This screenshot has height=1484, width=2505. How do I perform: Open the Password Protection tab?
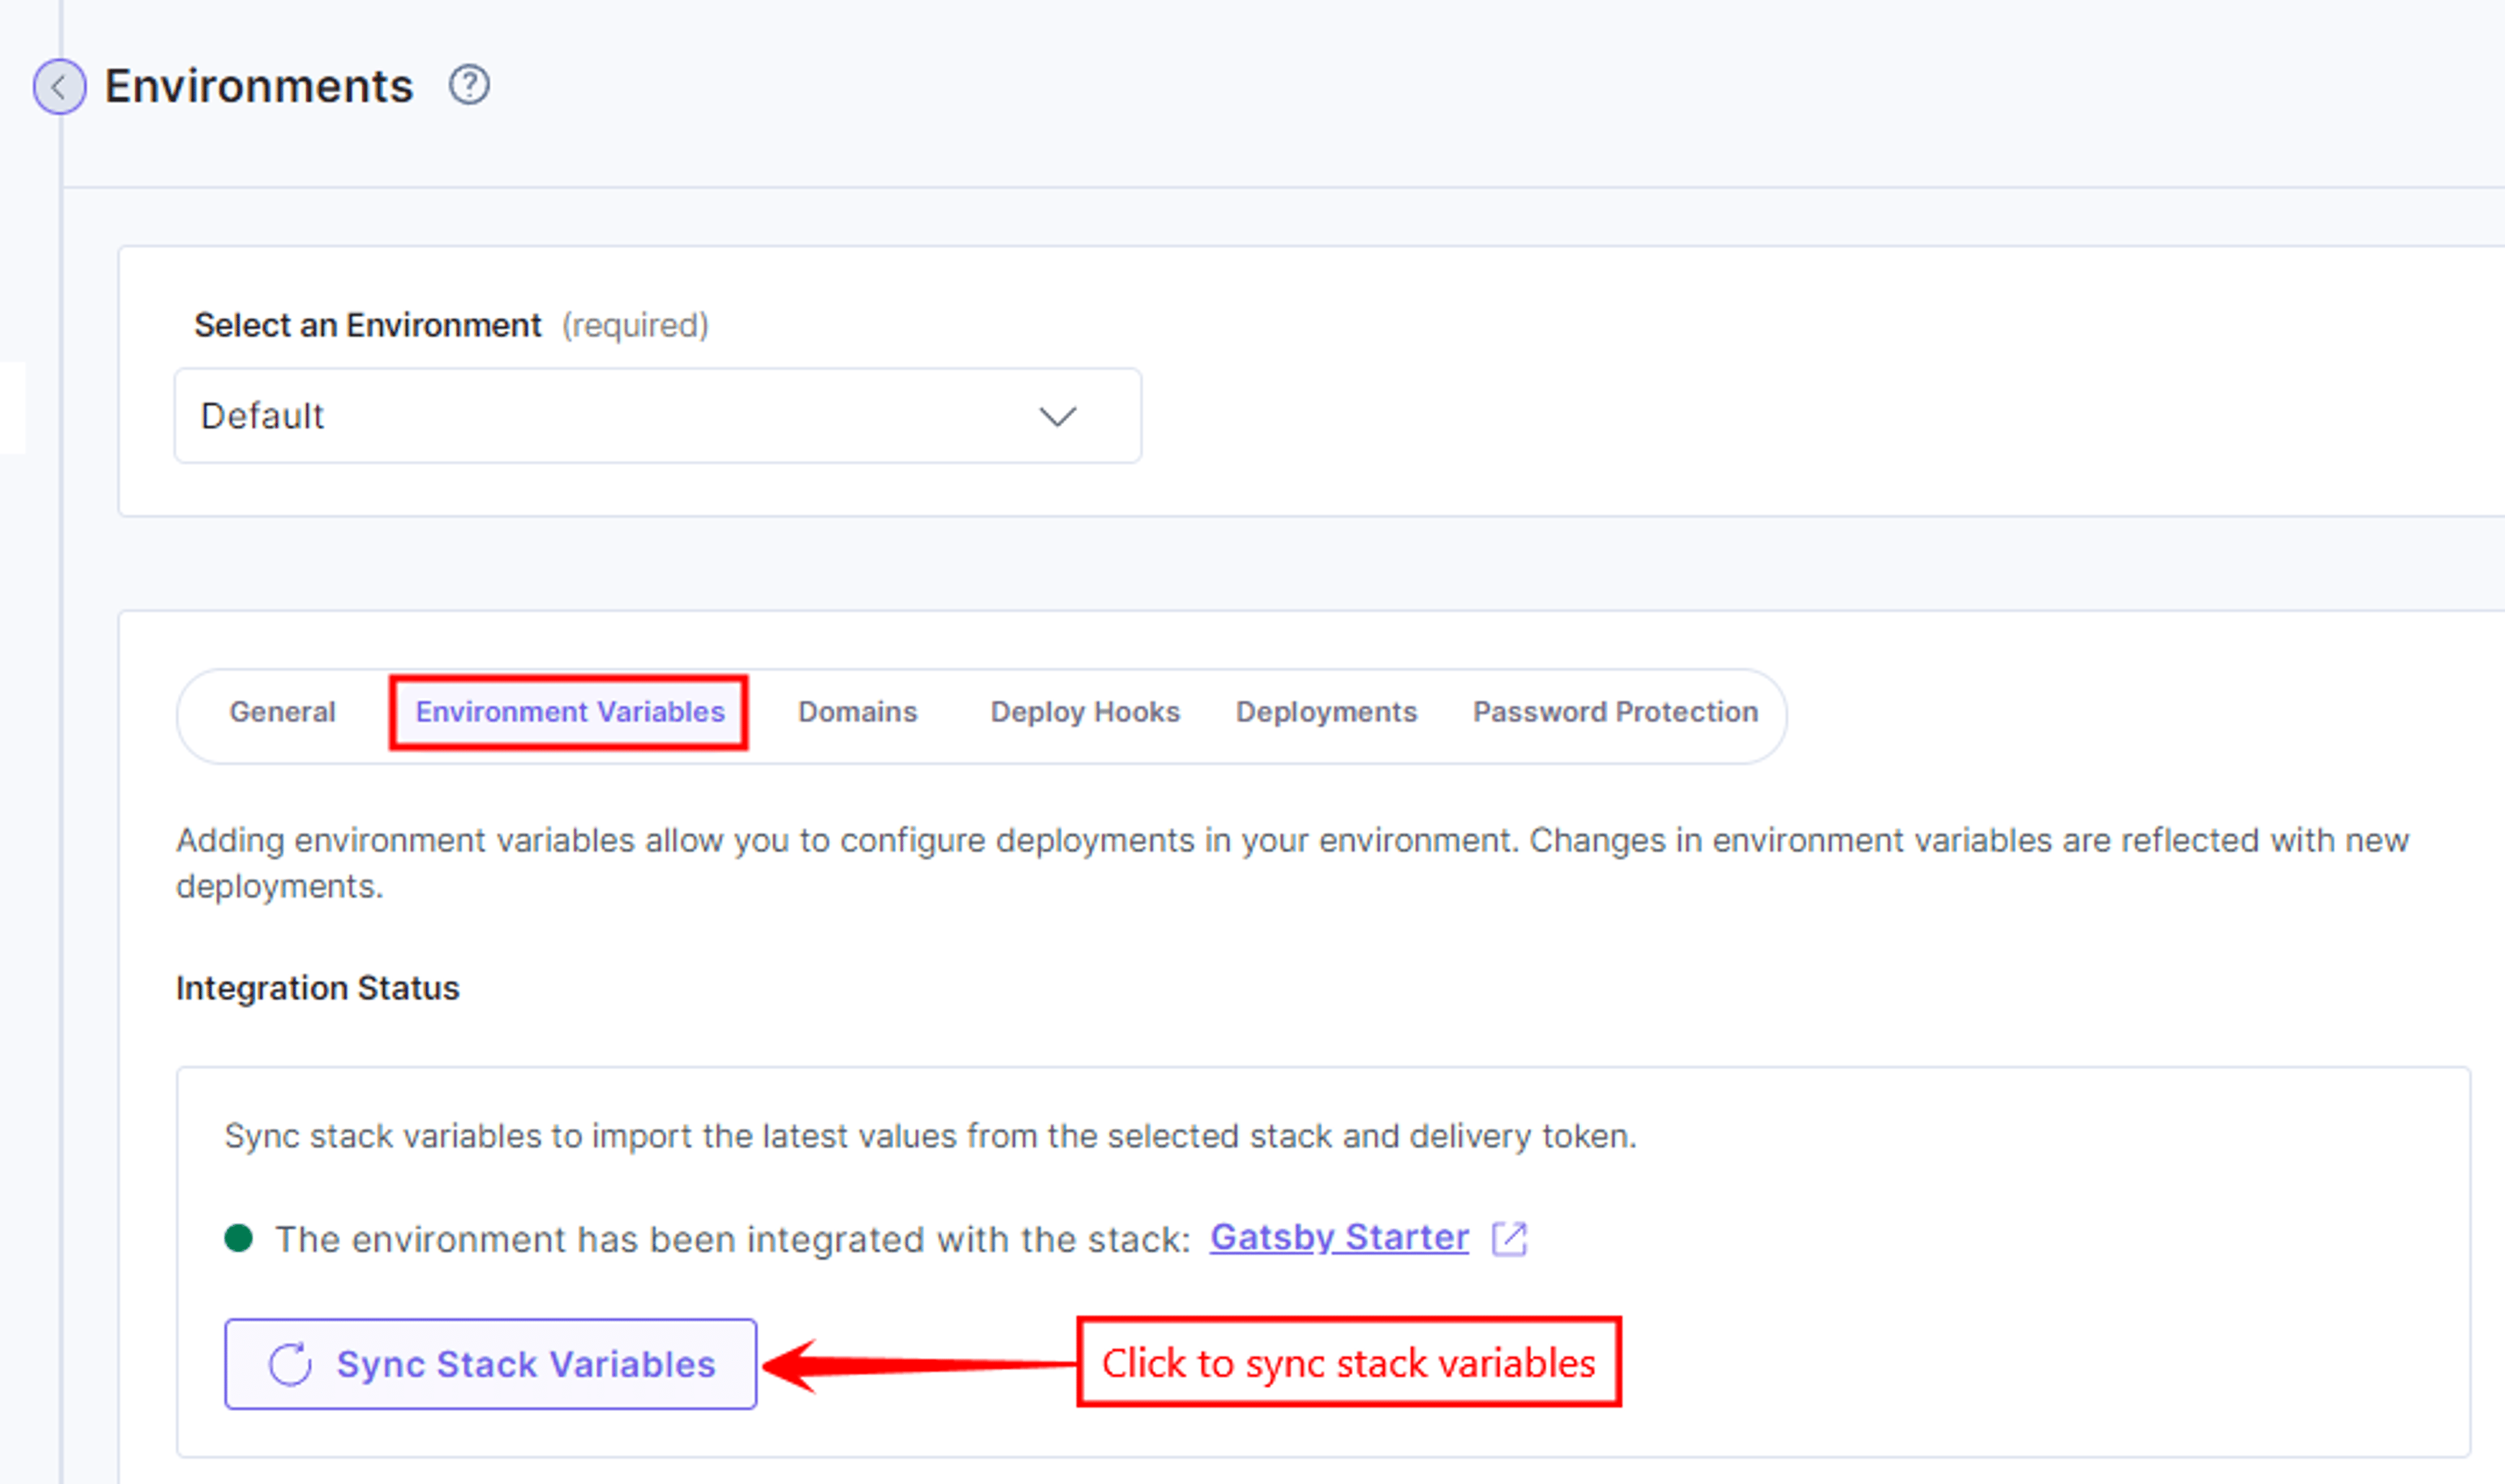tap(1615, 712)
